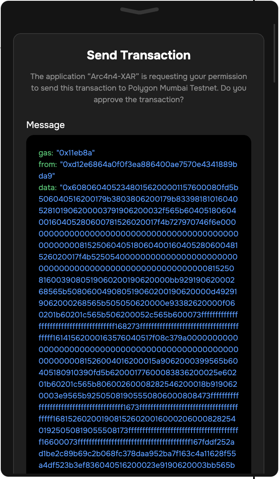Click the hex line starting f16600073ffff

(138, 442)
